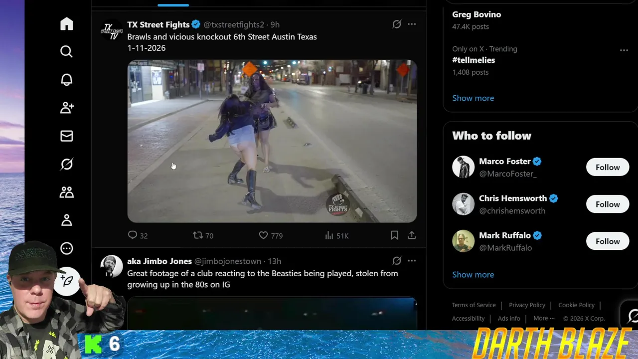Viewport: 638px width, 359px height.
Task: Click the @chrishemsworth handle
Action: pos(512,211)
